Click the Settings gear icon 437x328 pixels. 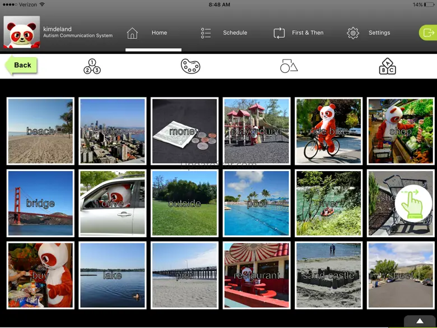353,33
